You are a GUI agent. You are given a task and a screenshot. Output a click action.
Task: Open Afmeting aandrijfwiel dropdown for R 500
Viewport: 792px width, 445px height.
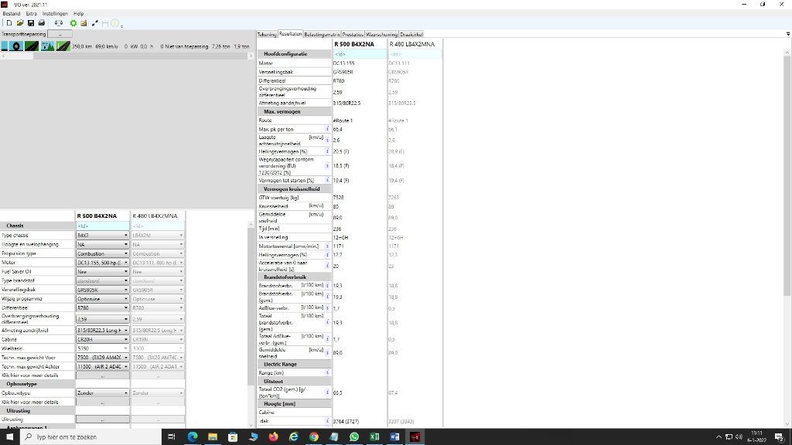(x=103, y=330)
